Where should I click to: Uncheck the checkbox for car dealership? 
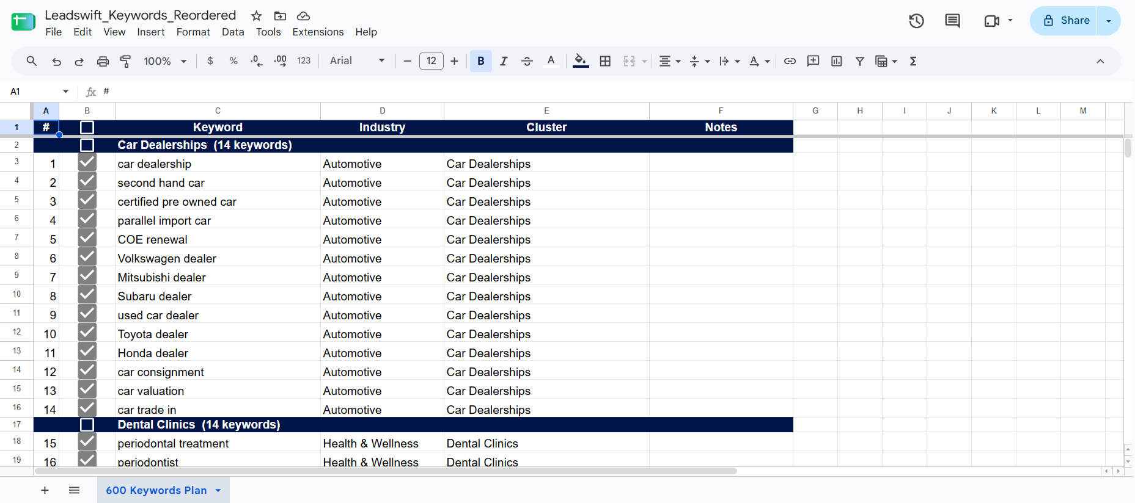click(87, 162)
